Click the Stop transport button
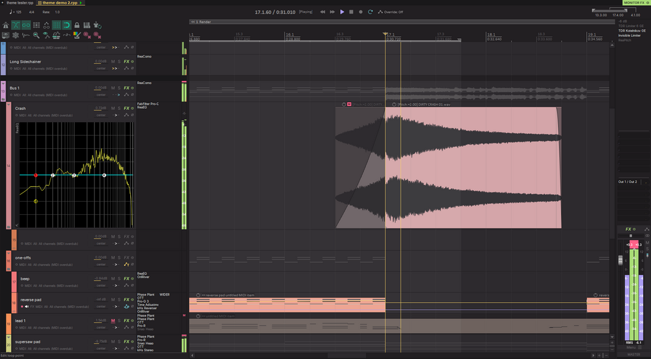This screenshot has height=359, width=651. coord(351,12)
